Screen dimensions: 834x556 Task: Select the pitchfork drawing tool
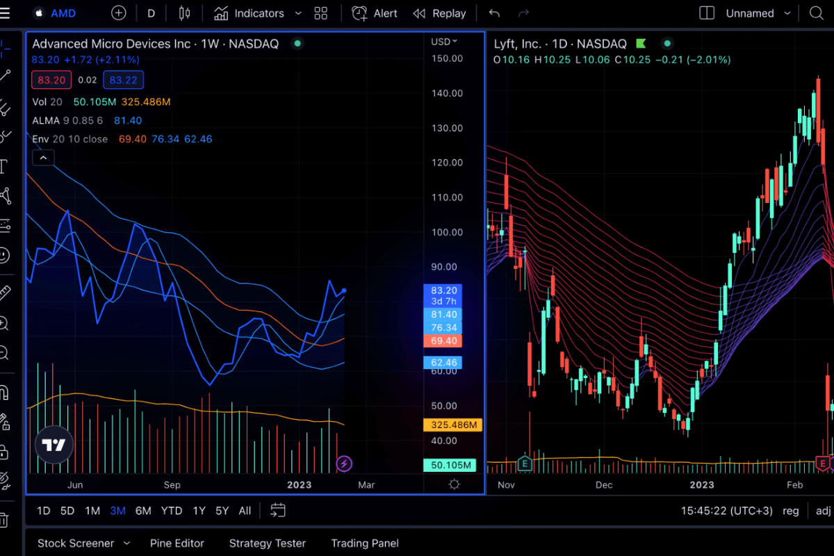[6, 106]
